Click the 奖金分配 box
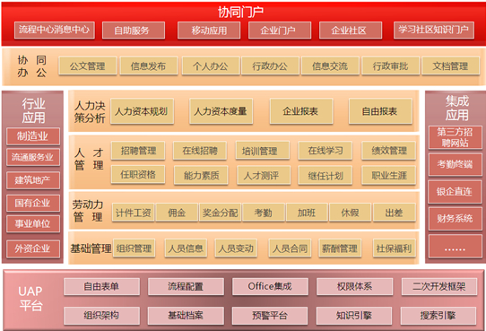This screenshot has height=331, width=486. point(220,213)
